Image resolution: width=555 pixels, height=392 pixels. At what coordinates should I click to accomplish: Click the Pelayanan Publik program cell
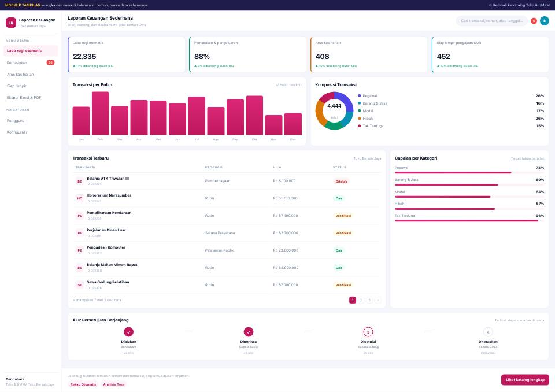click(219, 250)
